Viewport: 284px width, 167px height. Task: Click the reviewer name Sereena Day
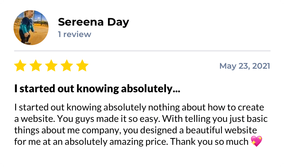[x=93, y=22]
